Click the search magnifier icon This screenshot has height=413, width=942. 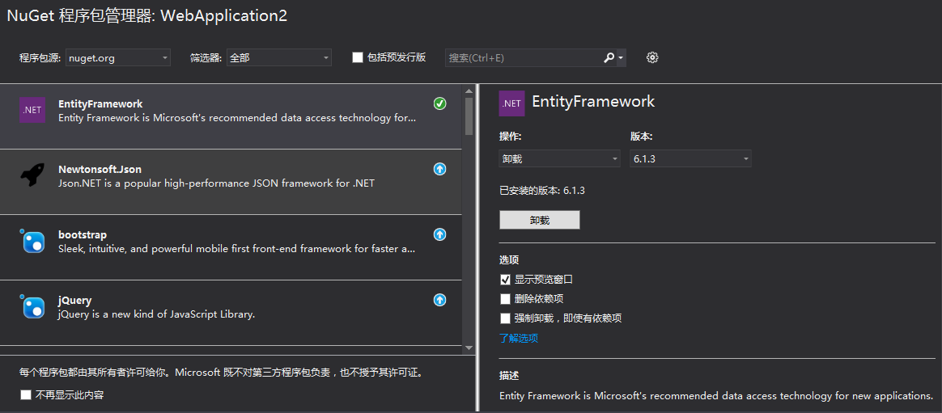click(609, 57)
